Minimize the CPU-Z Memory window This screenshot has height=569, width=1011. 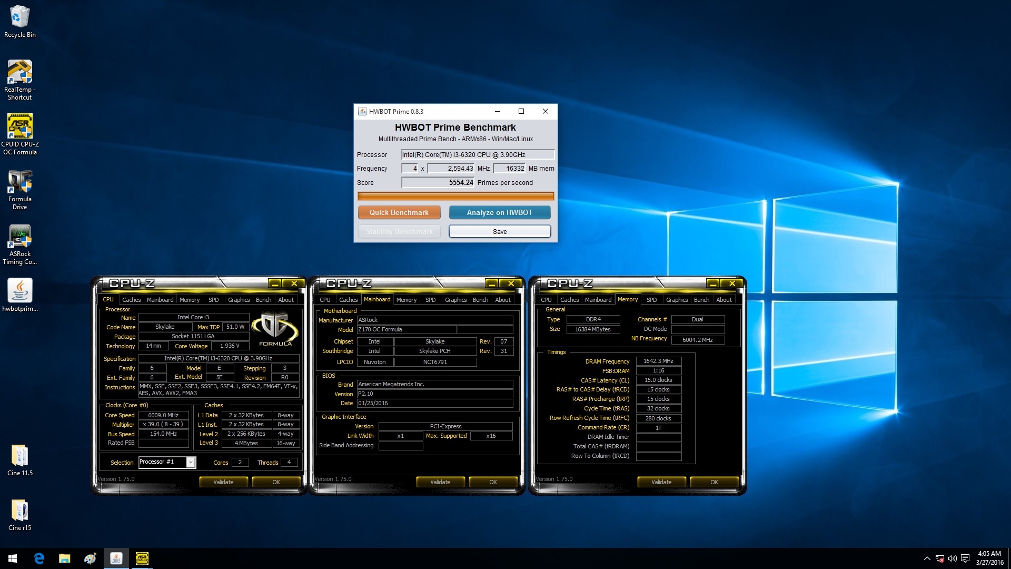[x=713, y=283]
